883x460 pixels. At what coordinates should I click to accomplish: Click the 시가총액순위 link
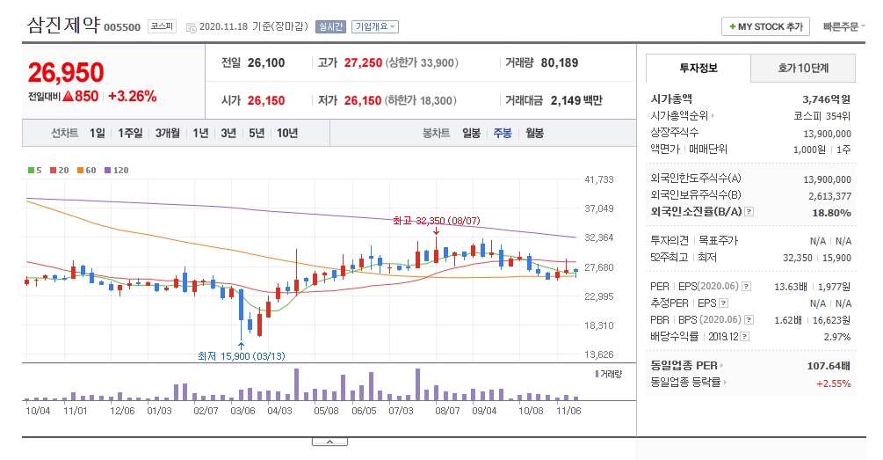(x=682, y=115)
